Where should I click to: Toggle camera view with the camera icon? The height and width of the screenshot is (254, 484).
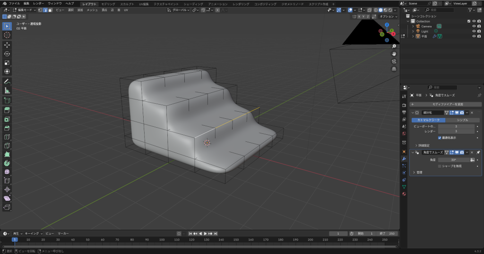pyautogui.click(x=394, y=61)
